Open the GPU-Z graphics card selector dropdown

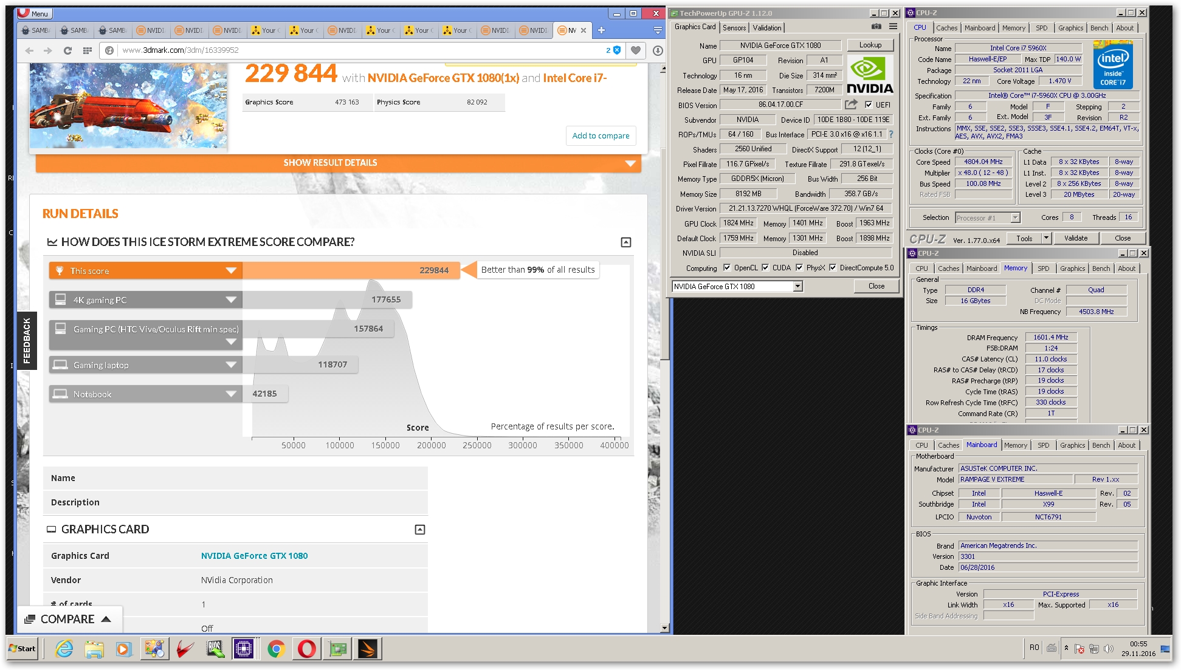797,286
